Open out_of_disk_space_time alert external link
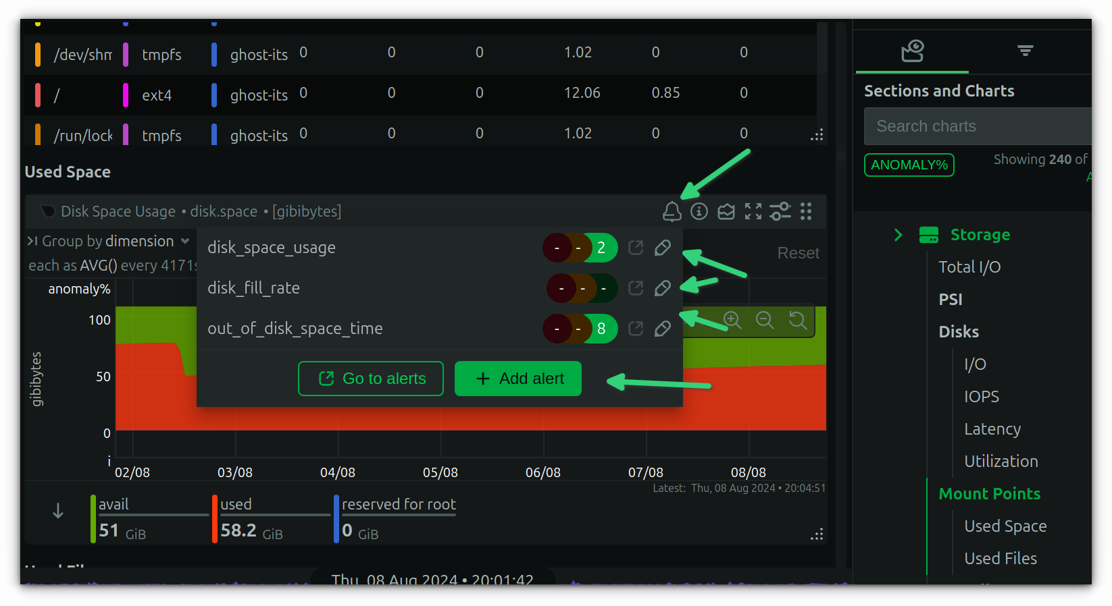This screenshot has width=1112, height=606. 636,329
